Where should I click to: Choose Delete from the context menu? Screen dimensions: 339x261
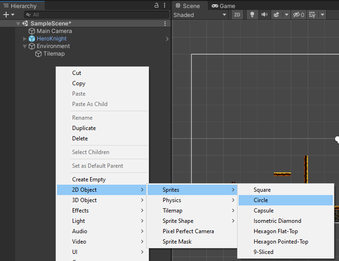[x=103, y=139]
